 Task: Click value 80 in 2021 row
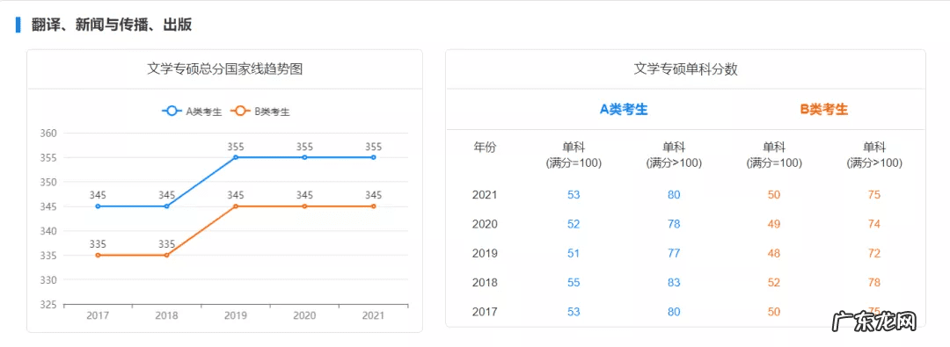point(674,195)
